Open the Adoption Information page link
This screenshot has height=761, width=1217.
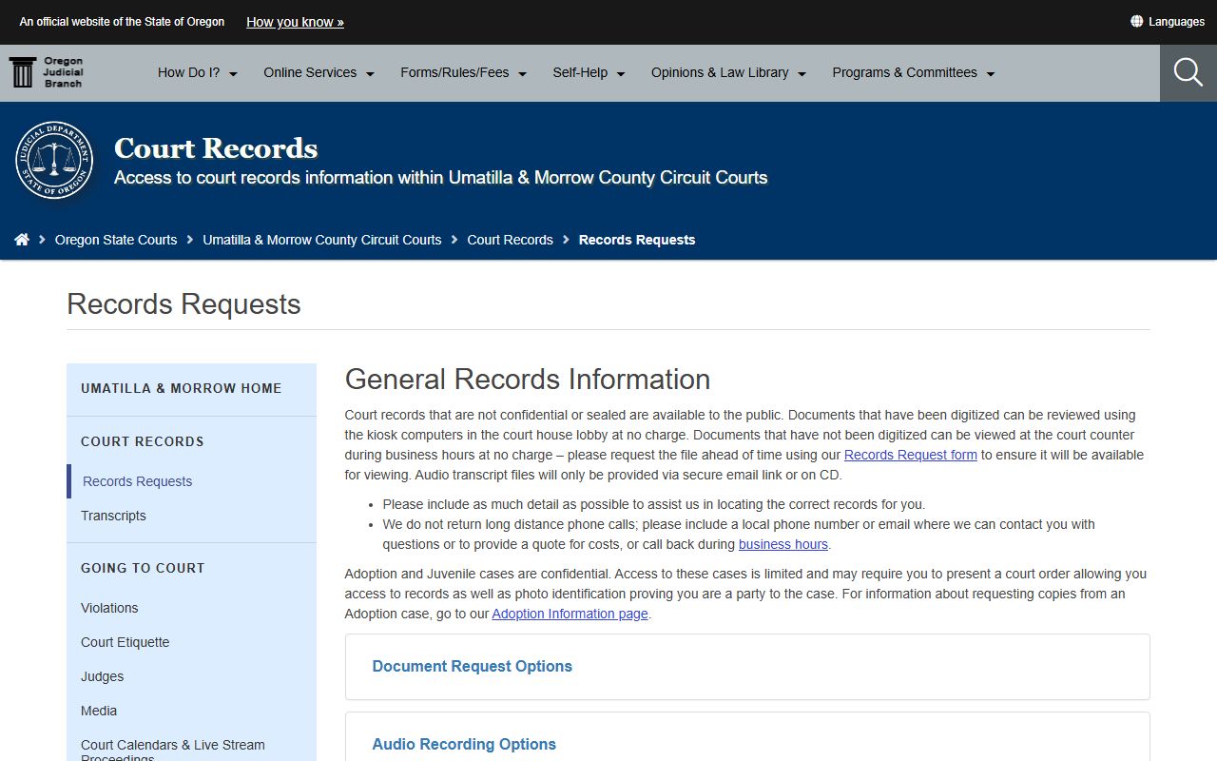[570, 614]
